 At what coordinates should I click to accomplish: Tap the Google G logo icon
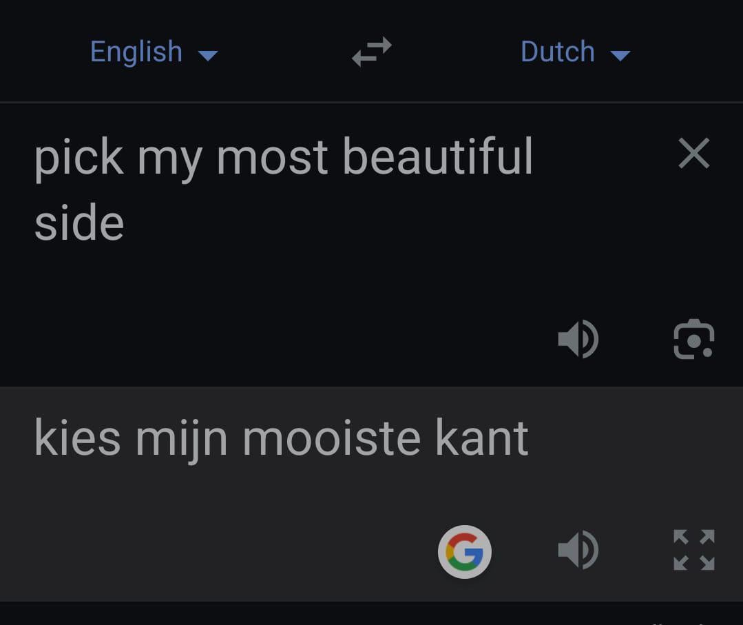point(465,551)
